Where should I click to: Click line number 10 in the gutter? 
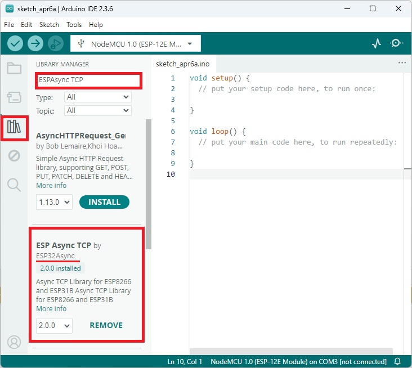[171, 174]
